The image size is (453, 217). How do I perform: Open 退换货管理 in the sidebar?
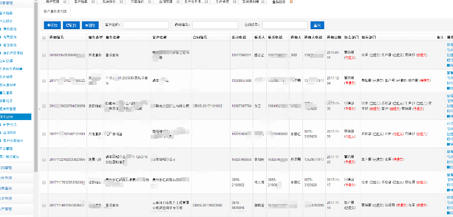[x=8, y=109]
